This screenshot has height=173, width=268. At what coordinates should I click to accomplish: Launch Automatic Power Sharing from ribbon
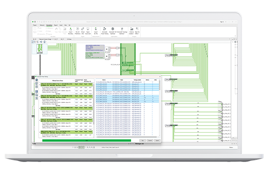pyautogui.click(x=105, y=31)
